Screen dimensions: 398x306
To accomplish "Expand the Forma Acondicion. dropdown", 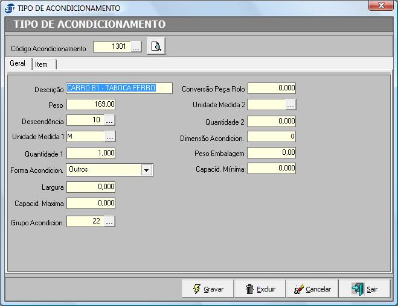I will (x=147, y=170).
